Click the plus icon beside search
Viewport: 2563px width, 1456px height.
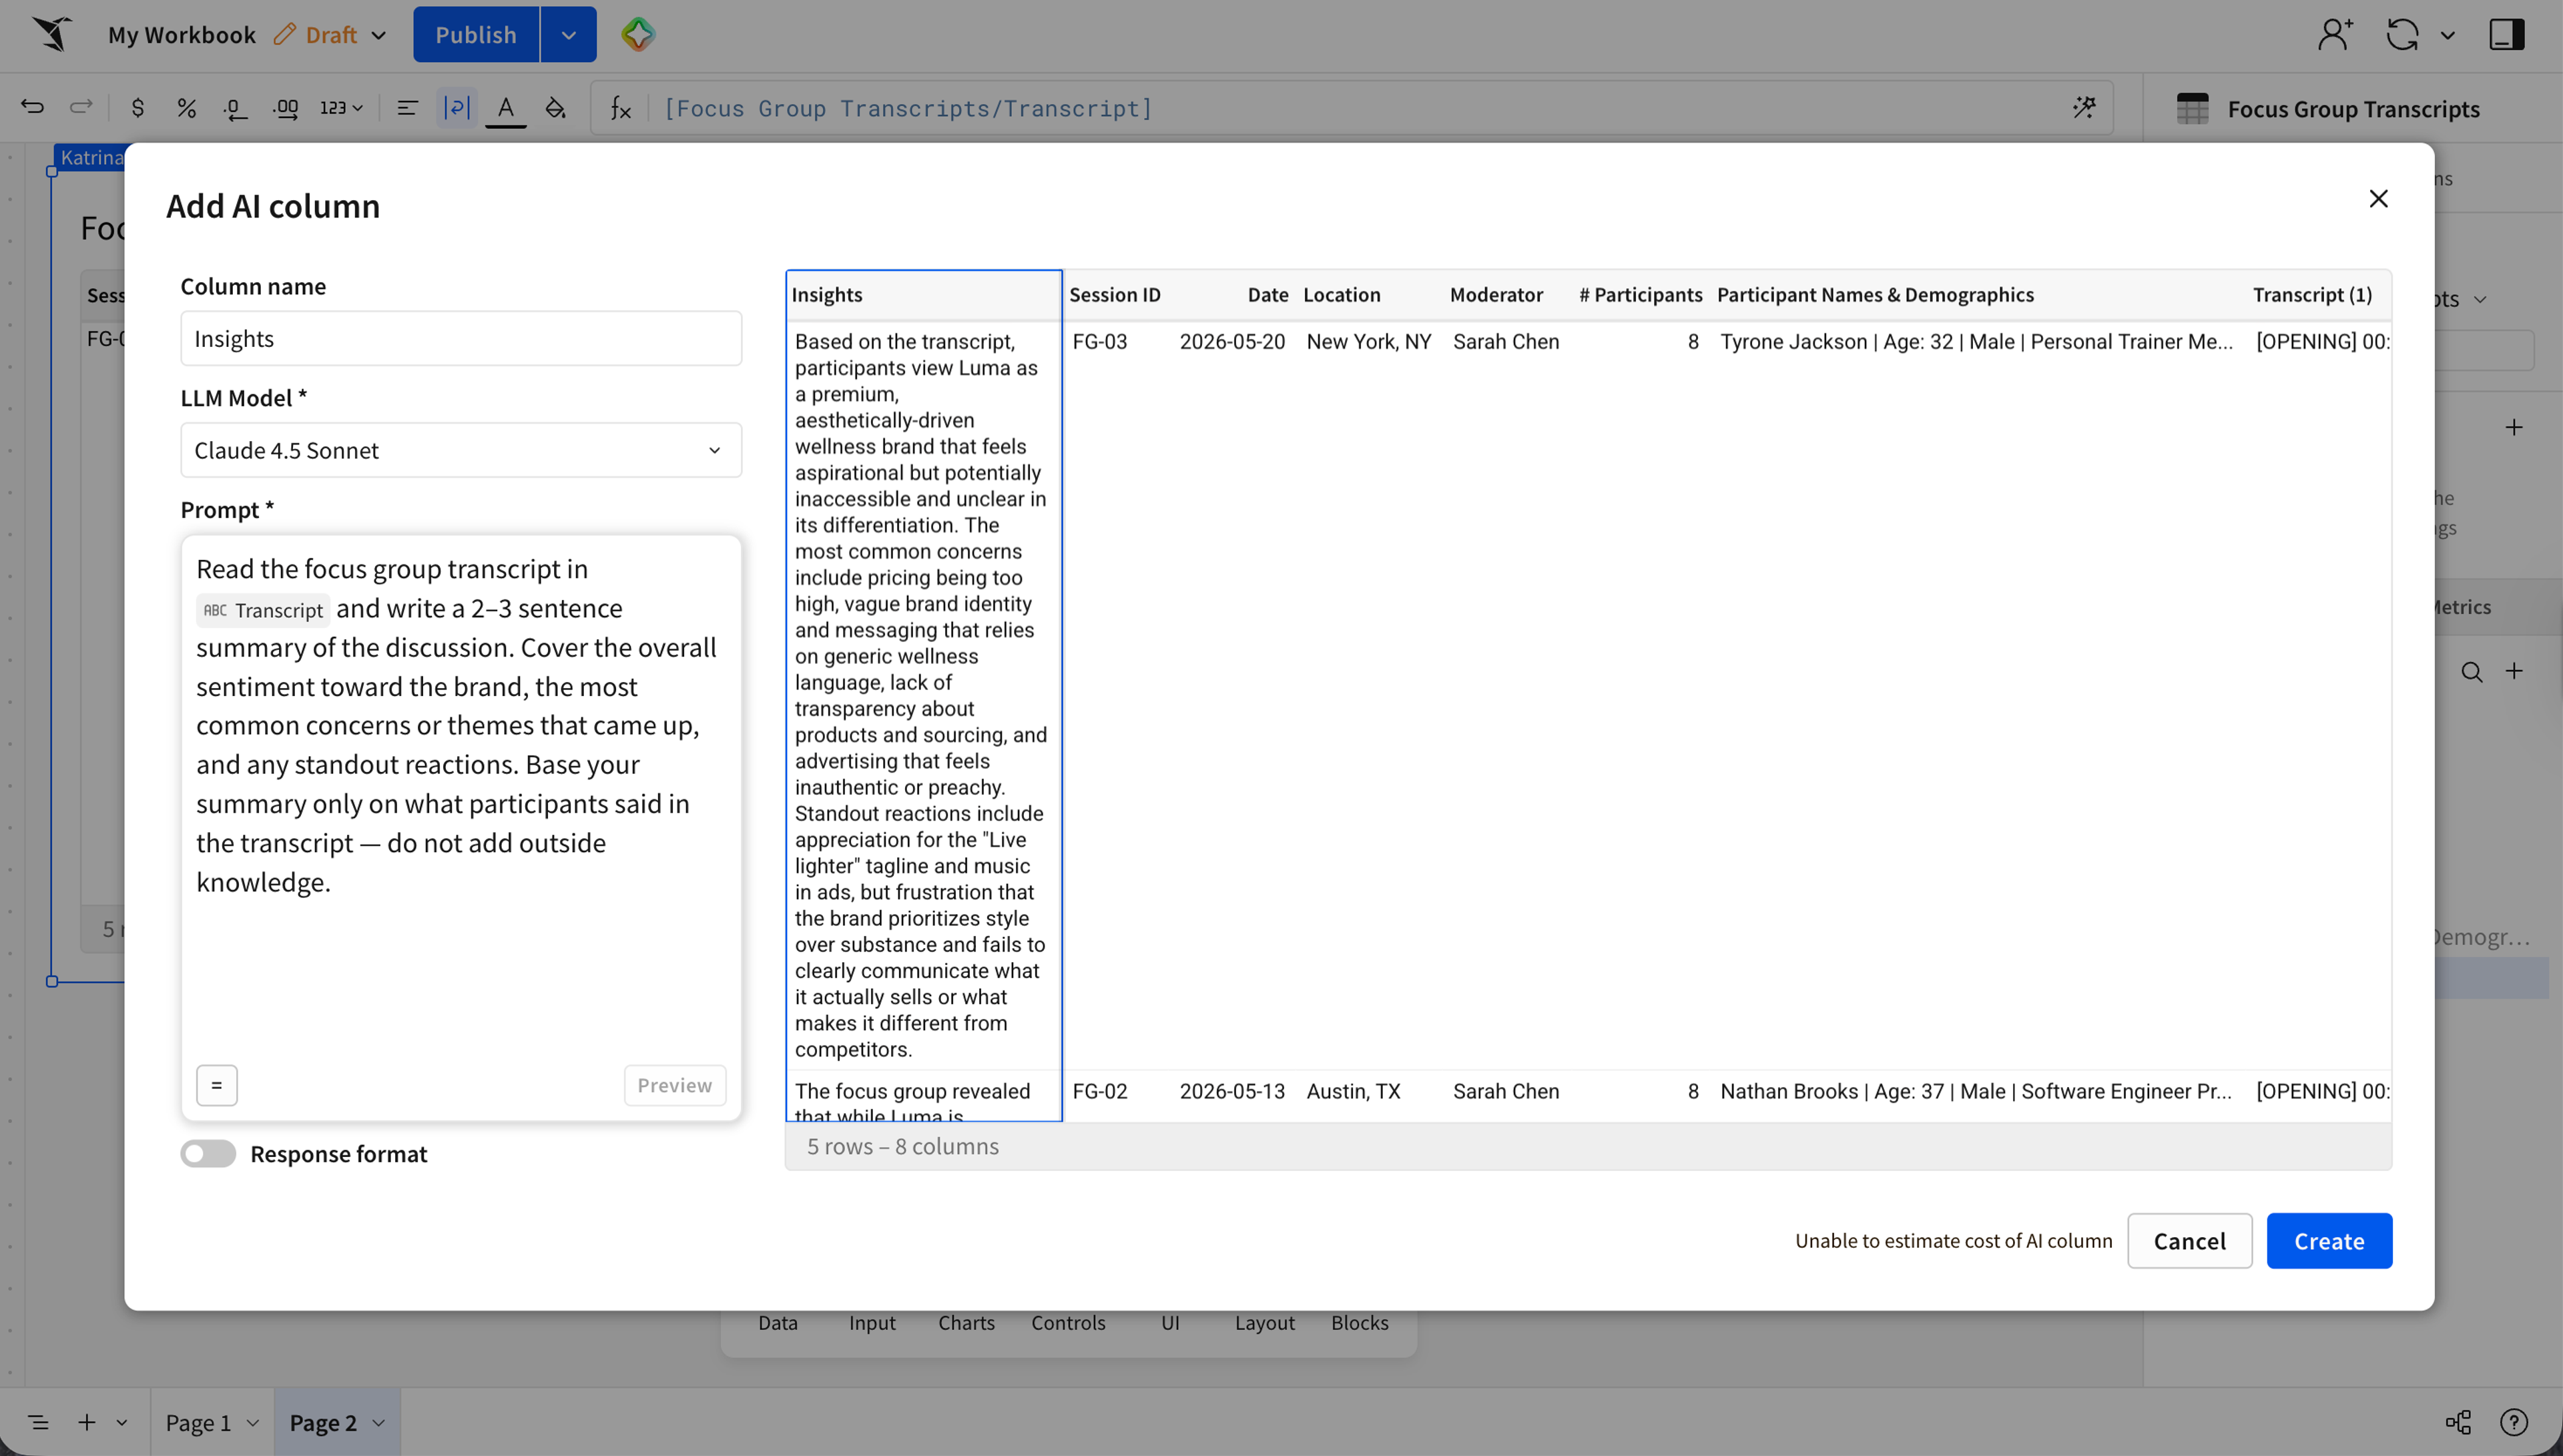pyautogui.click(x=2514, y=671)
